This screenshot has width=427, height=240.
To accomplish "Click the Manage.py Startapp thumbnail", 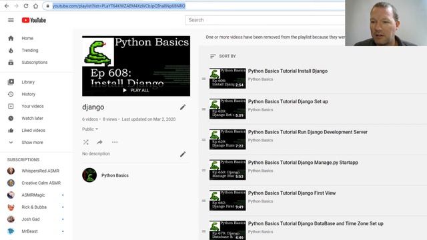I will point(228,170).
